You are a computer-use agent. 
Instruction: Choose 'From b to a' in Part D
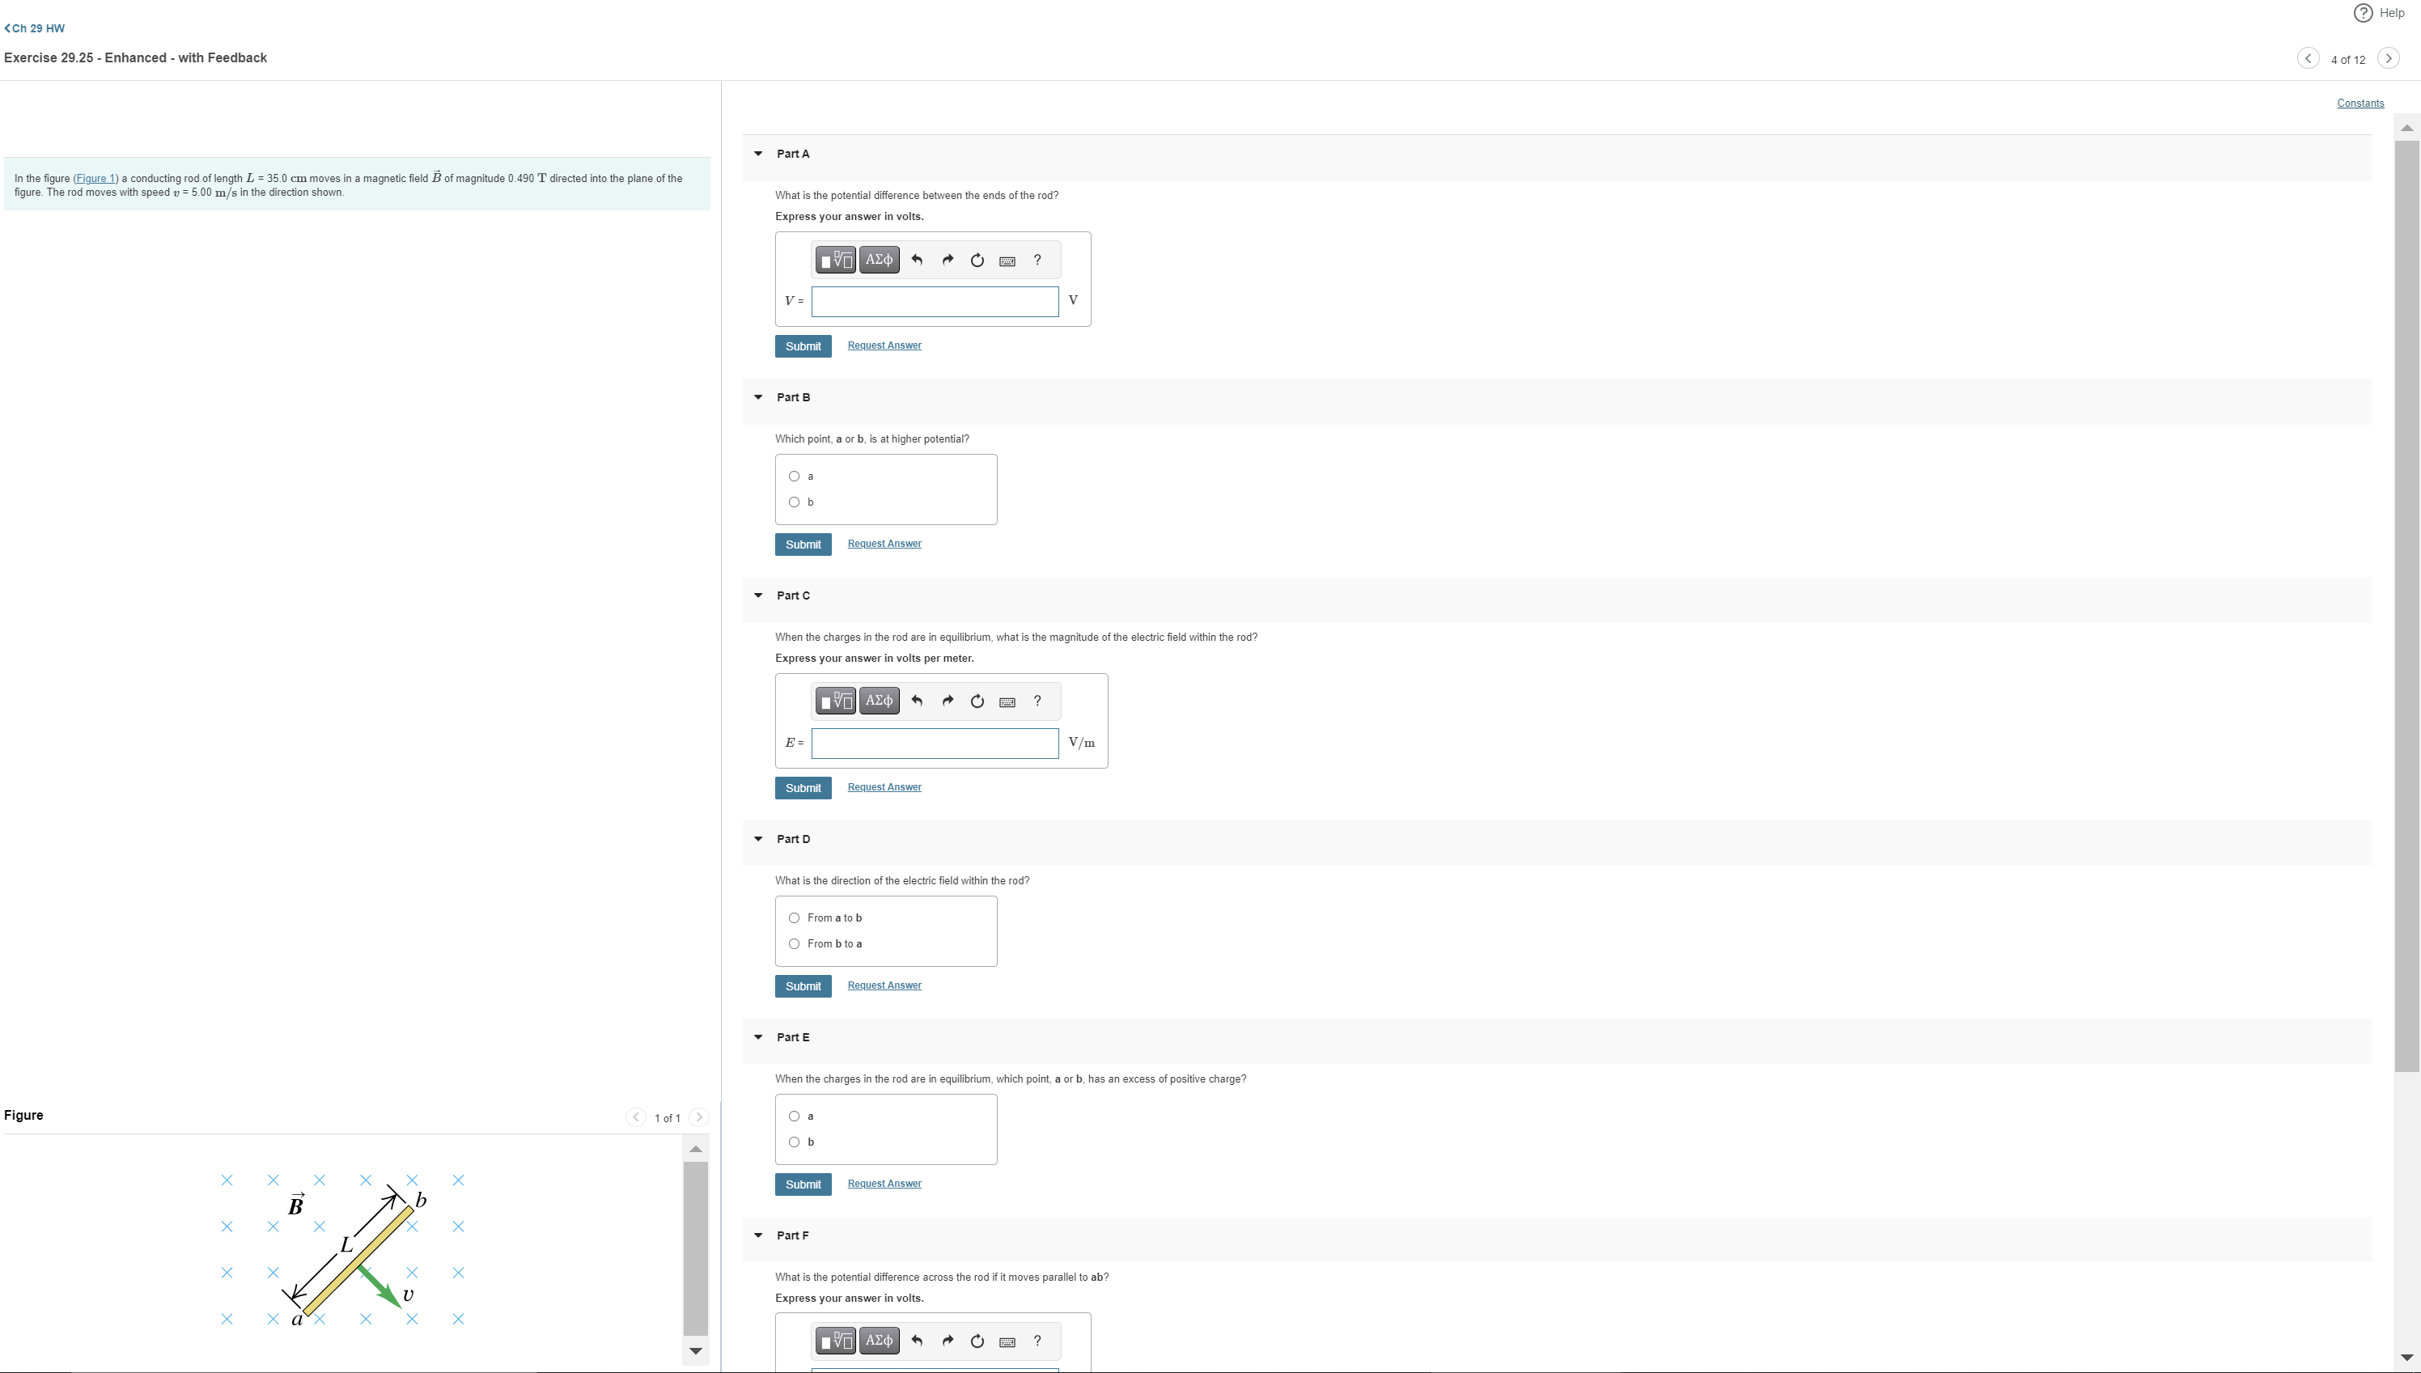click(x=794, y=945)
